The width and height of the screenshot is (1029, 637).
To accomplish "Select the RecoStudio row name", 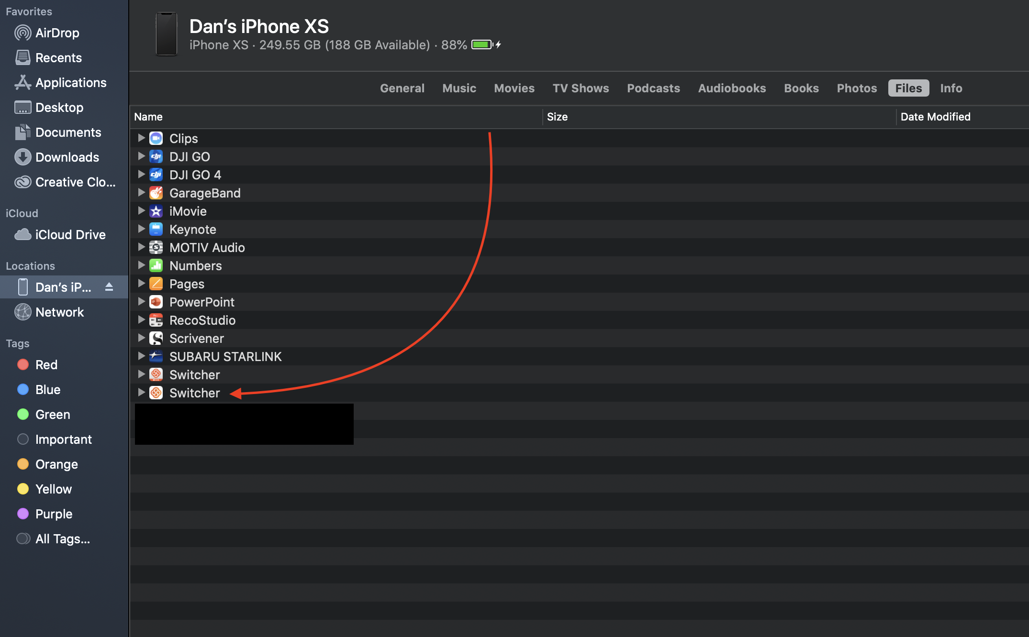I will pyautogui.click(x=202, y=320).
